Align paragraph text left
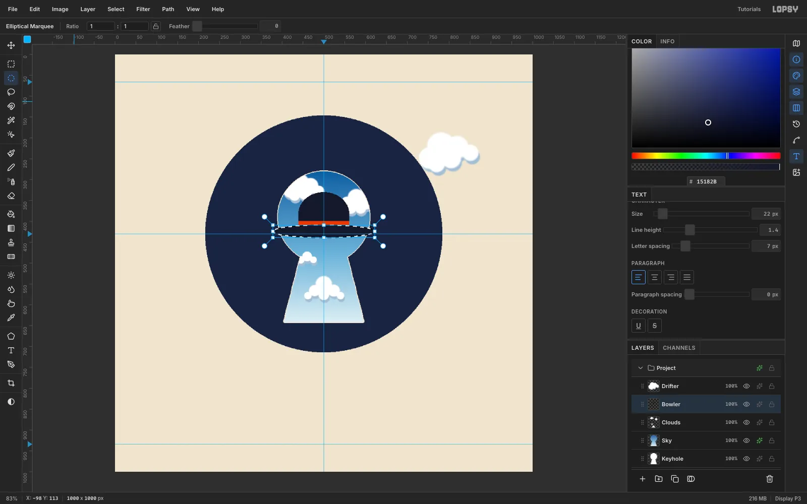 (x=639, y=277)
